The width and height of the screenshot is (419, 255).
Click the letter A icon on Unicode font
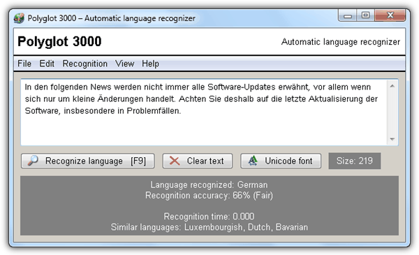[x=253, y=161]
